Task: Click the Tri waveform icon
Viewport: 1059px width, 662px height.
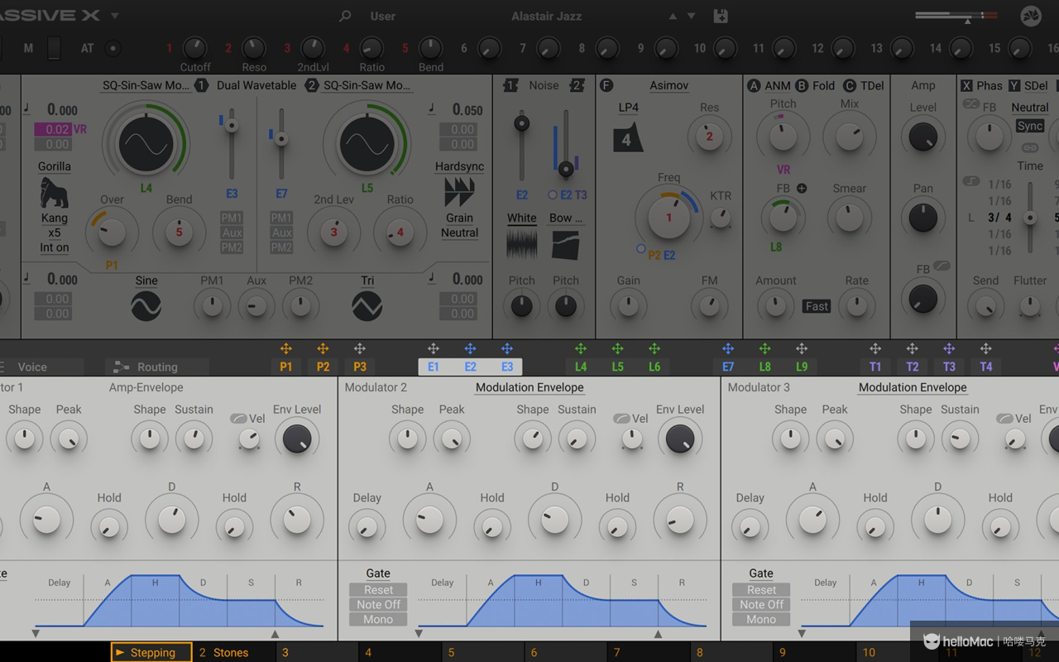Action: (367, 306)
